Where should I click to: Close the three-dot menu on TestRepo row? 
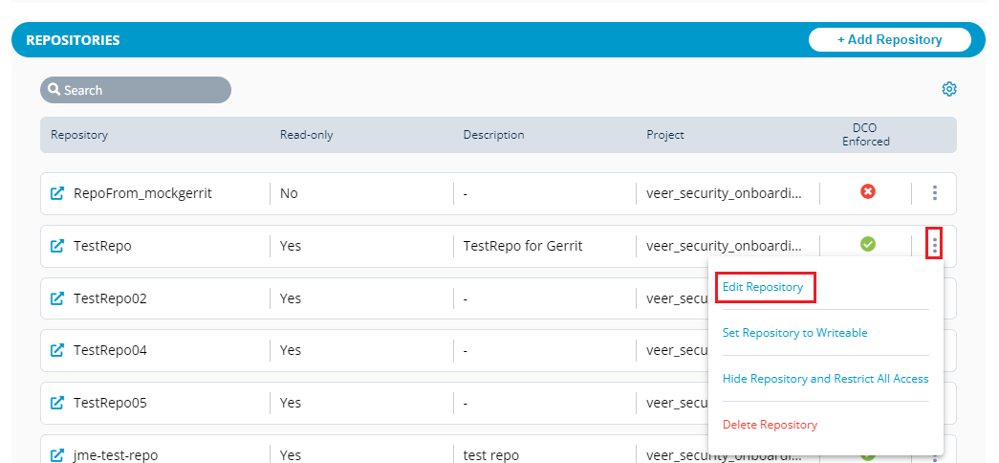point(934,245)
